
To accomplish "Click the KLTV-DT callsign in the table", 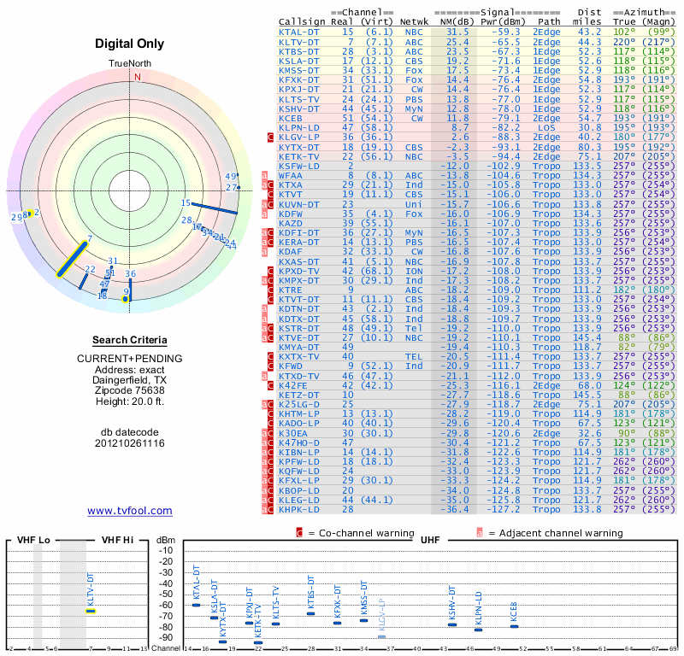I will coord(298,42).
